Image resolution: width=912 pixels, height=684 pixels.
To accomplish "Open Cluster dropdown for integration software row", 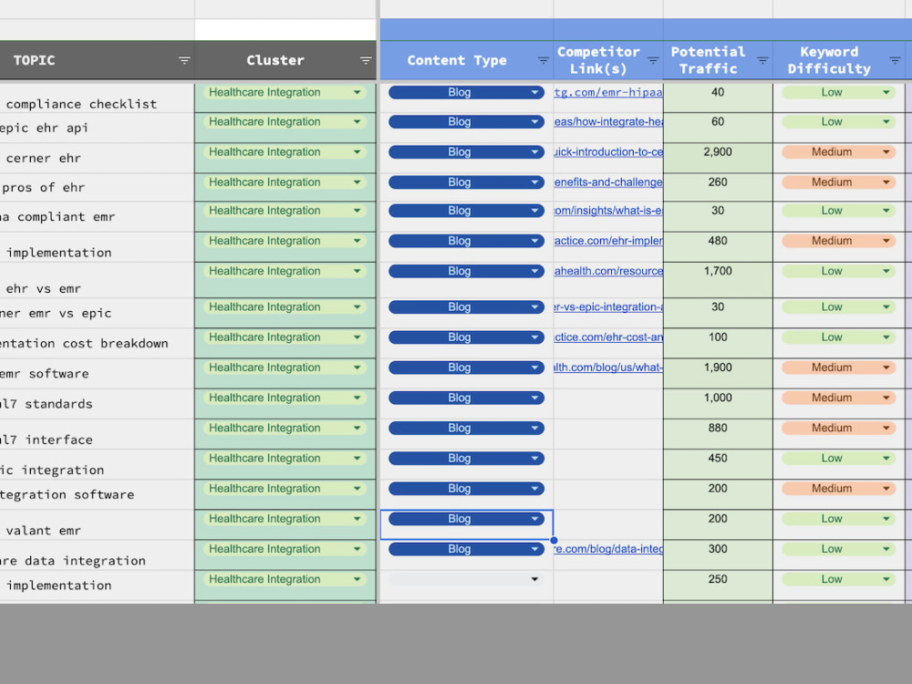I will tap(358, 489).
